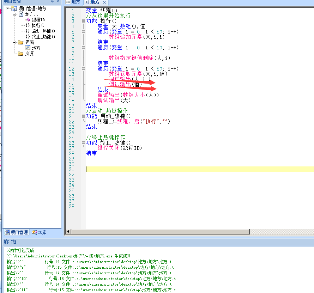Fold the 终止_热键 function on line 26
This screenshot has width=314, height=293.
pyautogui.click(x=83, y=142)
